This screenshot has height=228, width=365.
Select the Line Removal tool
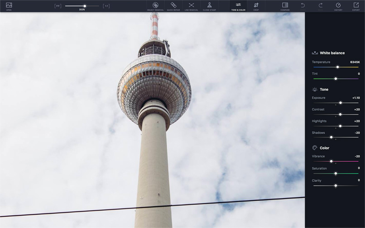point(192,6)
